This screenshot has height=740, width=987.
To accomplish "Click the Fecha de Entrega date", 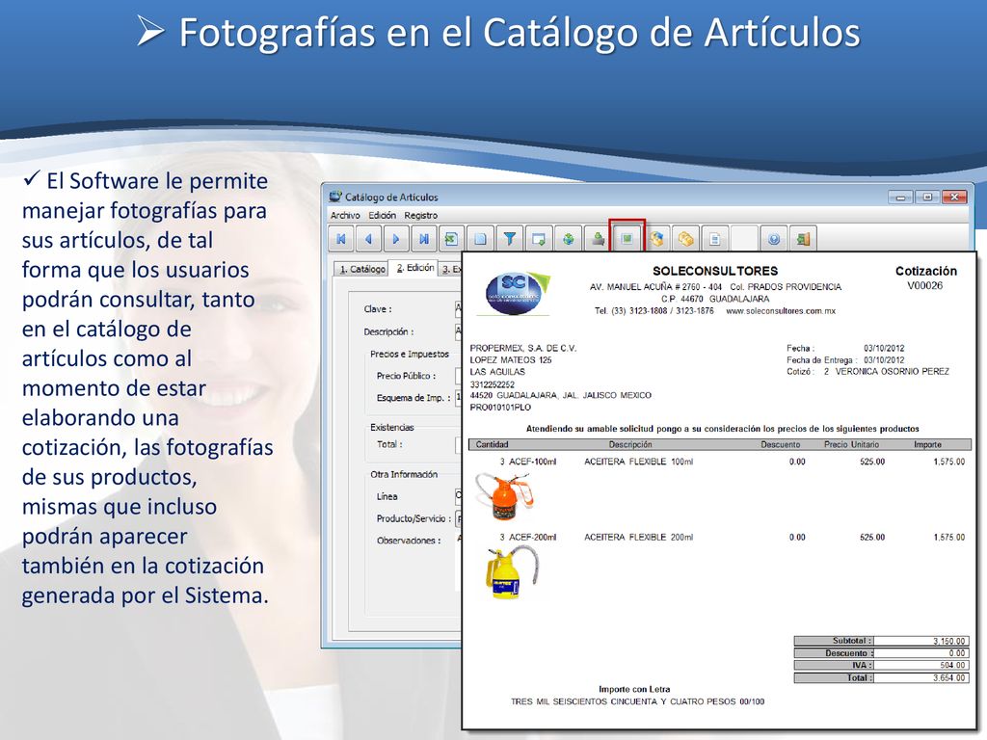I will click(884, 360).
